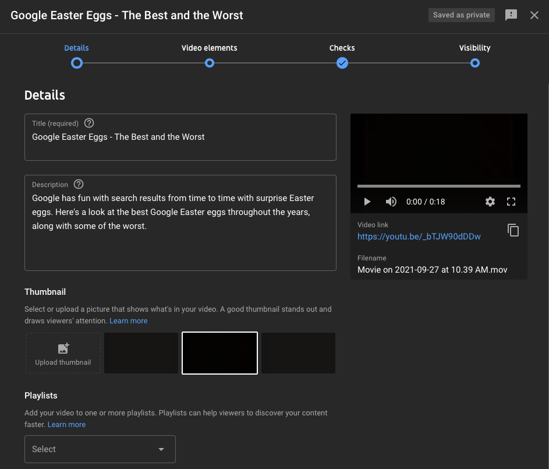Click the Video elements step circle
This screenshot has width=549, height=469.
point(210,63)
